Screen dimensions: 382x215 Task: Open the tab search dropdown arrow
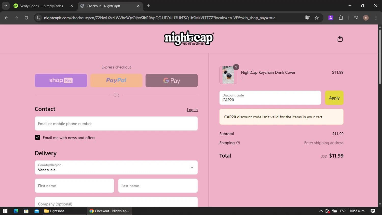point(6,6)
